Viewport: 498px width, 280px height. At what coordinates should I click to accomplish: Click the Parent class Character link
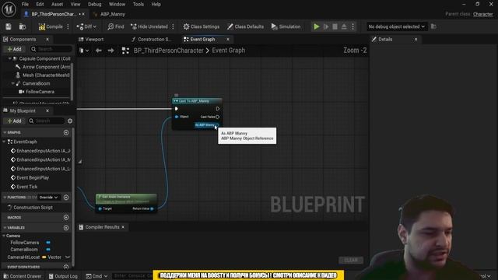(482, 14)
